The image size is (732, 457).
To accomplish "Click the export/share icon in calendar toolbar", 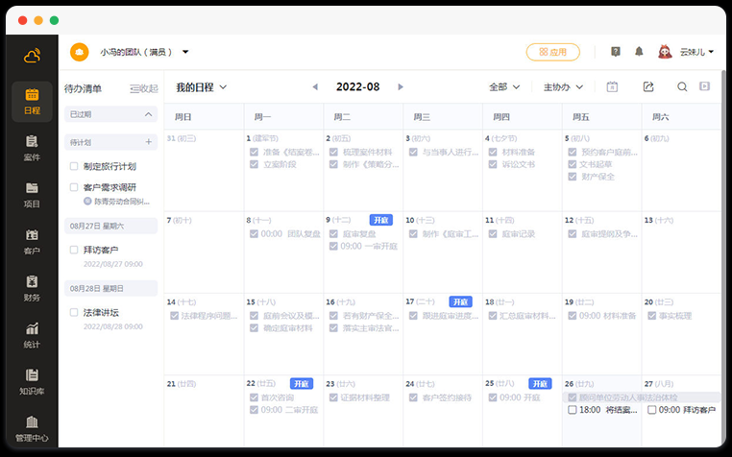I will pyautogui.click(x=648, y=87).
